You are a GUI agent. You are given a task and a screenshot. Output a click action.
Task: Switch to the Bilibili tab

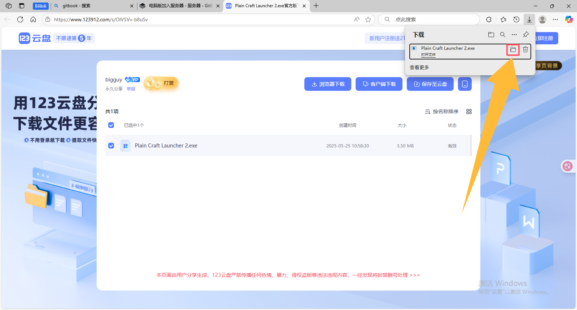coord(40,6)
